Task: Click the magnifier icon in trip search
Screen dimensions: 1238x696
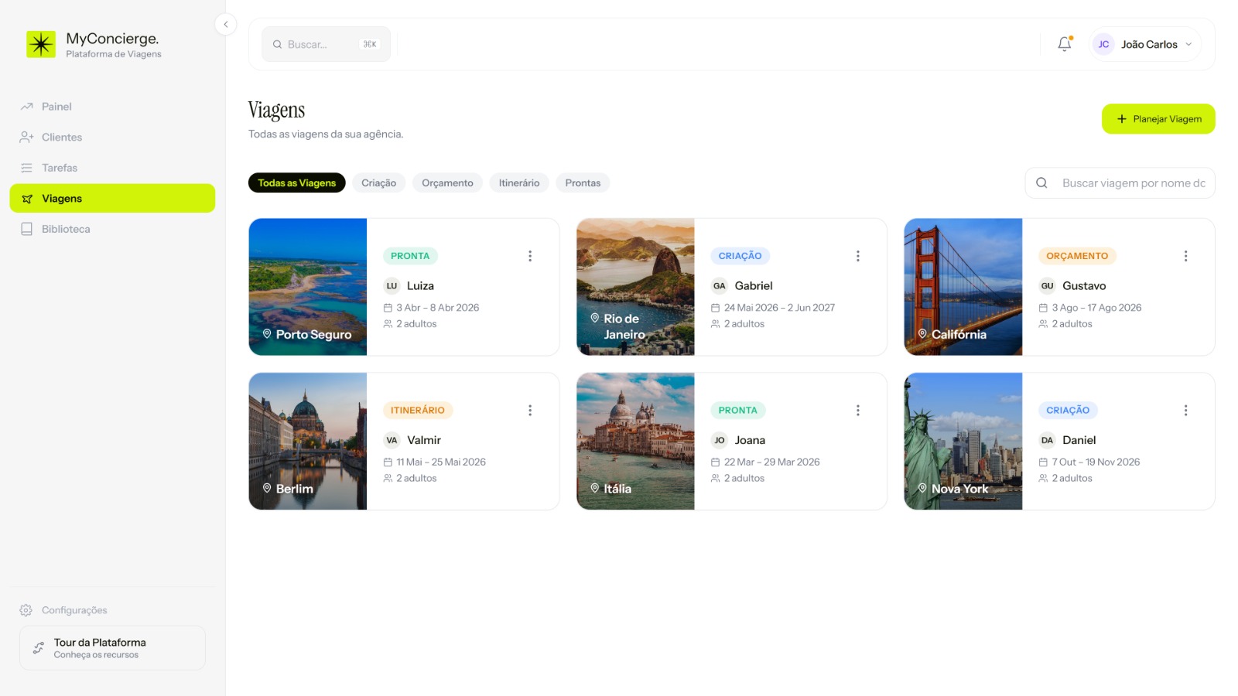Action: [x=1041, y=183]
